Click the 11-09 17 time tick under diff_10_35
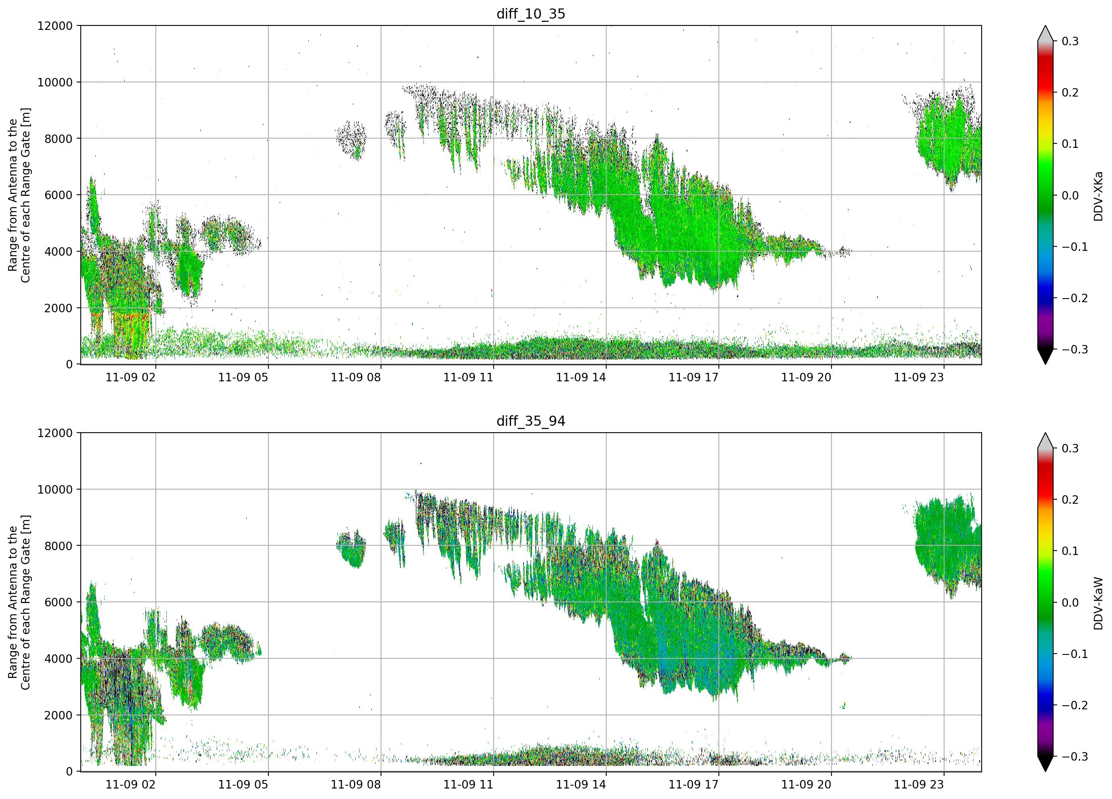1112x799 pixels. (x=694, y=377)
